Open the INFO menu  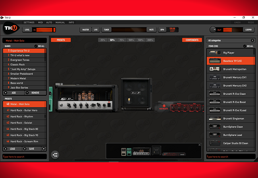(x=71, y=23)
